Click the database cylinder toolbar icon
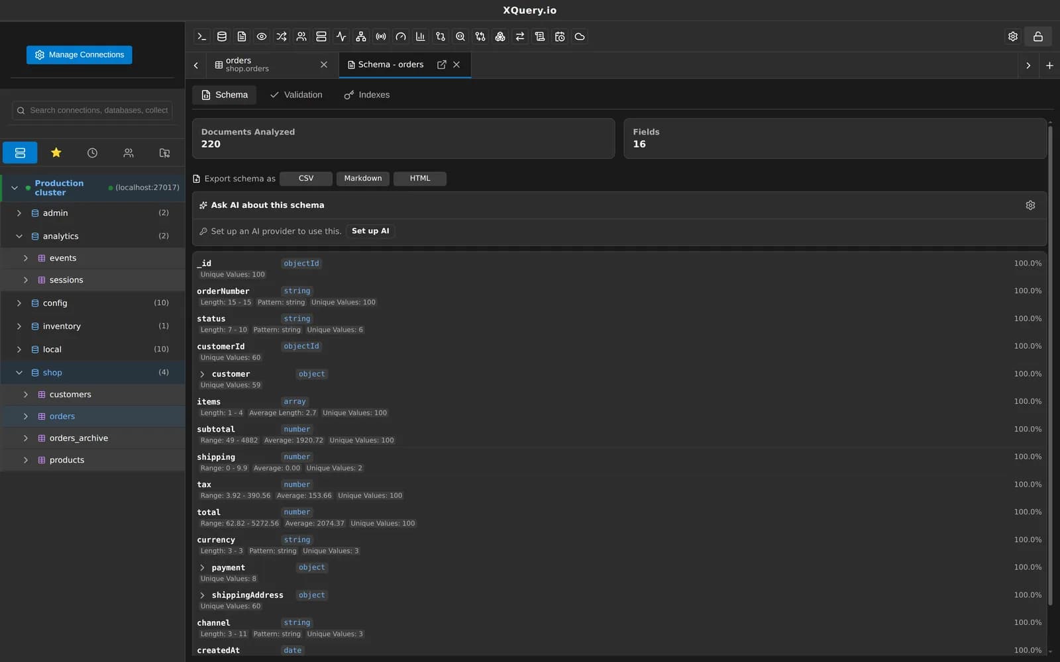 [x=222, y=36]
